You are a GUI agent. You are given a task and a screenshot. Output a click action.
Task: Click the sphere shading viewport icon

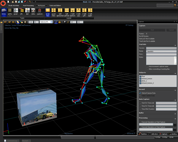pos(25,22)
